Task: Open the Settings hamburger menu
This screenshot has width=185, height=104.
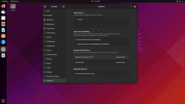Action: coord(64,7)
